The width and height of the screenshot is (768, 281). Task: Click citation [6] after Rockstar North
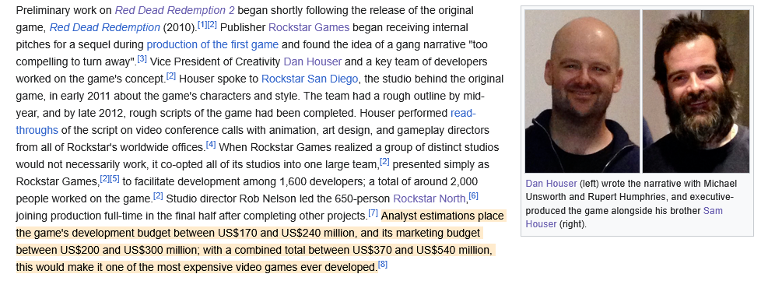pyautogui.click(x=474, y=196)
